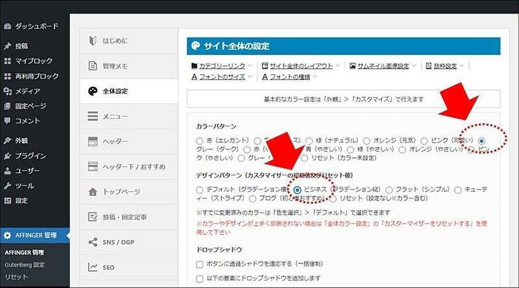Jump to サイト全体のレイアウト link
Image resolution: width=519 pixels, height=288 pixels.
coord(301,66)
